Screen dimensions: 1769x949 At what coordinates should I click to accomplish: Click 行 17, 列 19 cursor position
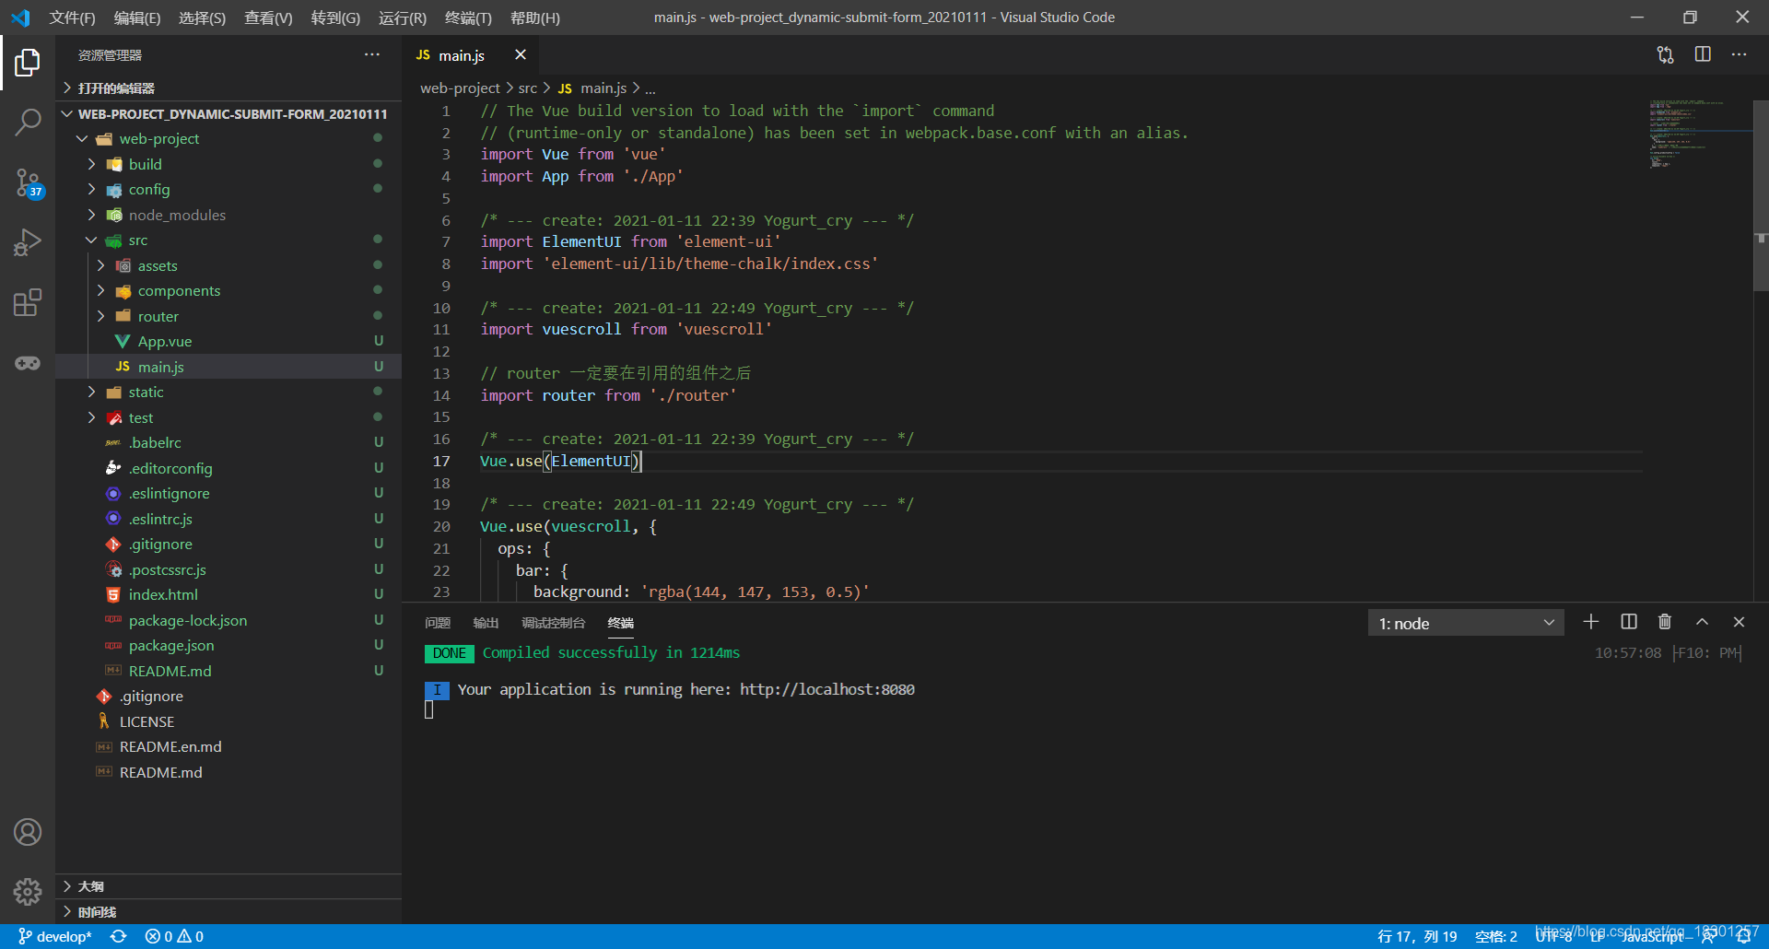[1417, 936]
